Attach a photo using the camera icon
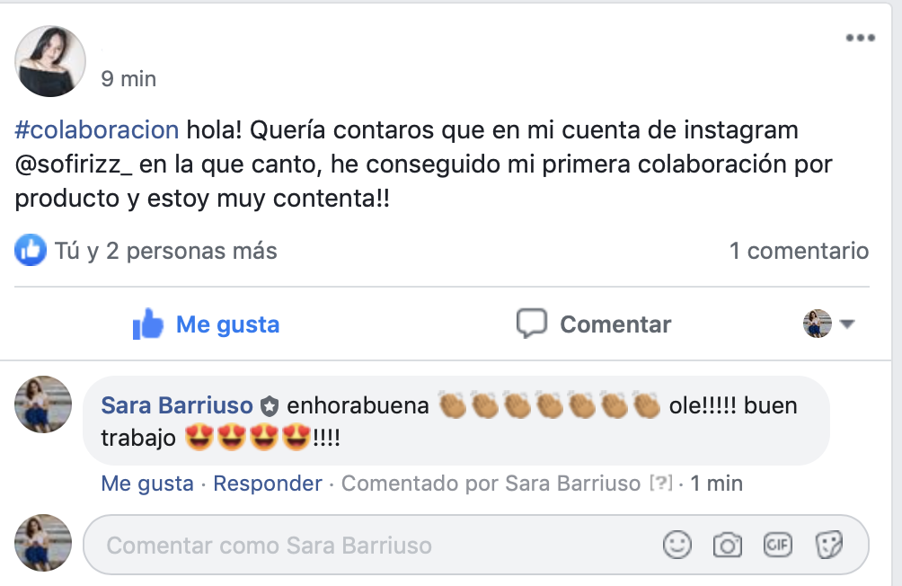 [728, 546]
